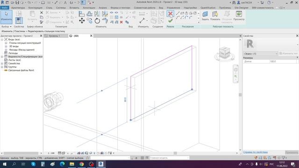The width and height of the screenshot is (299, 168).
Task: Finish edit mode with the green checkmark
Action: [x=170, y=21]
